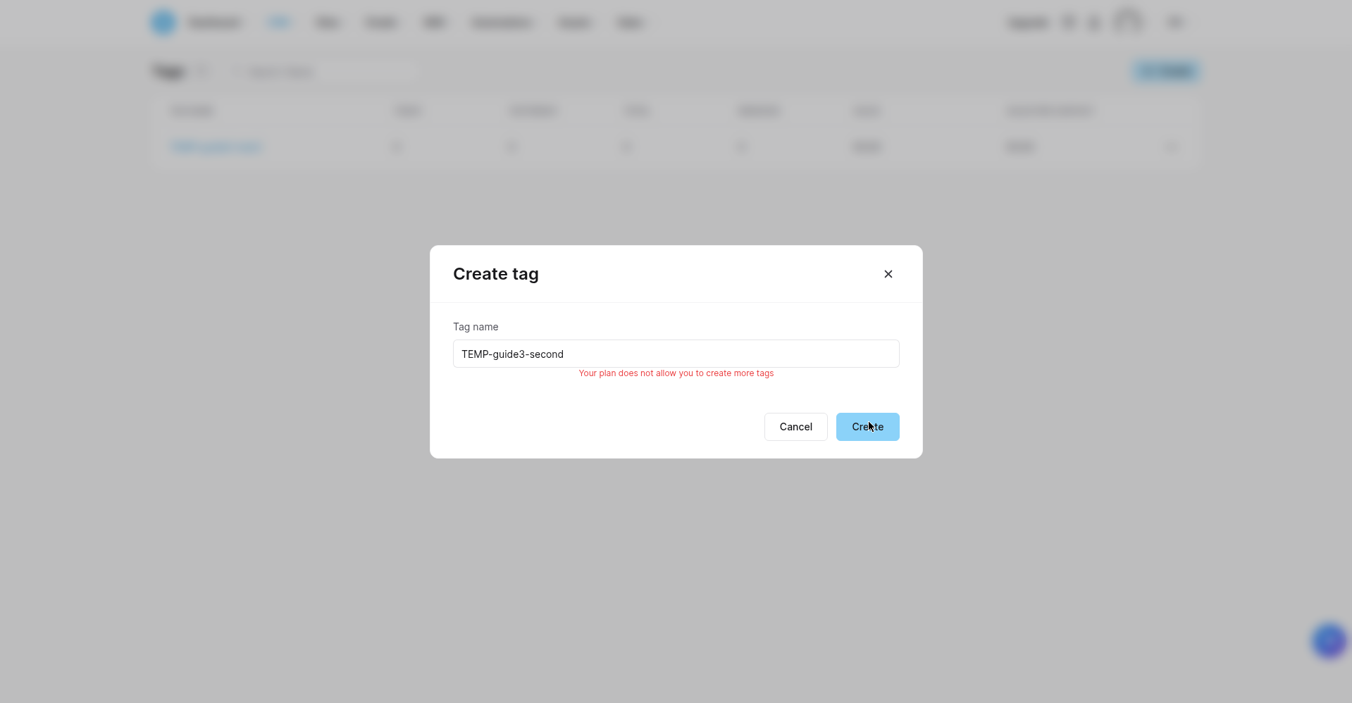The height and width of the screenshot is (703, 1352).
Task: Click the blue Create button
Action: (x=867, y=427)
